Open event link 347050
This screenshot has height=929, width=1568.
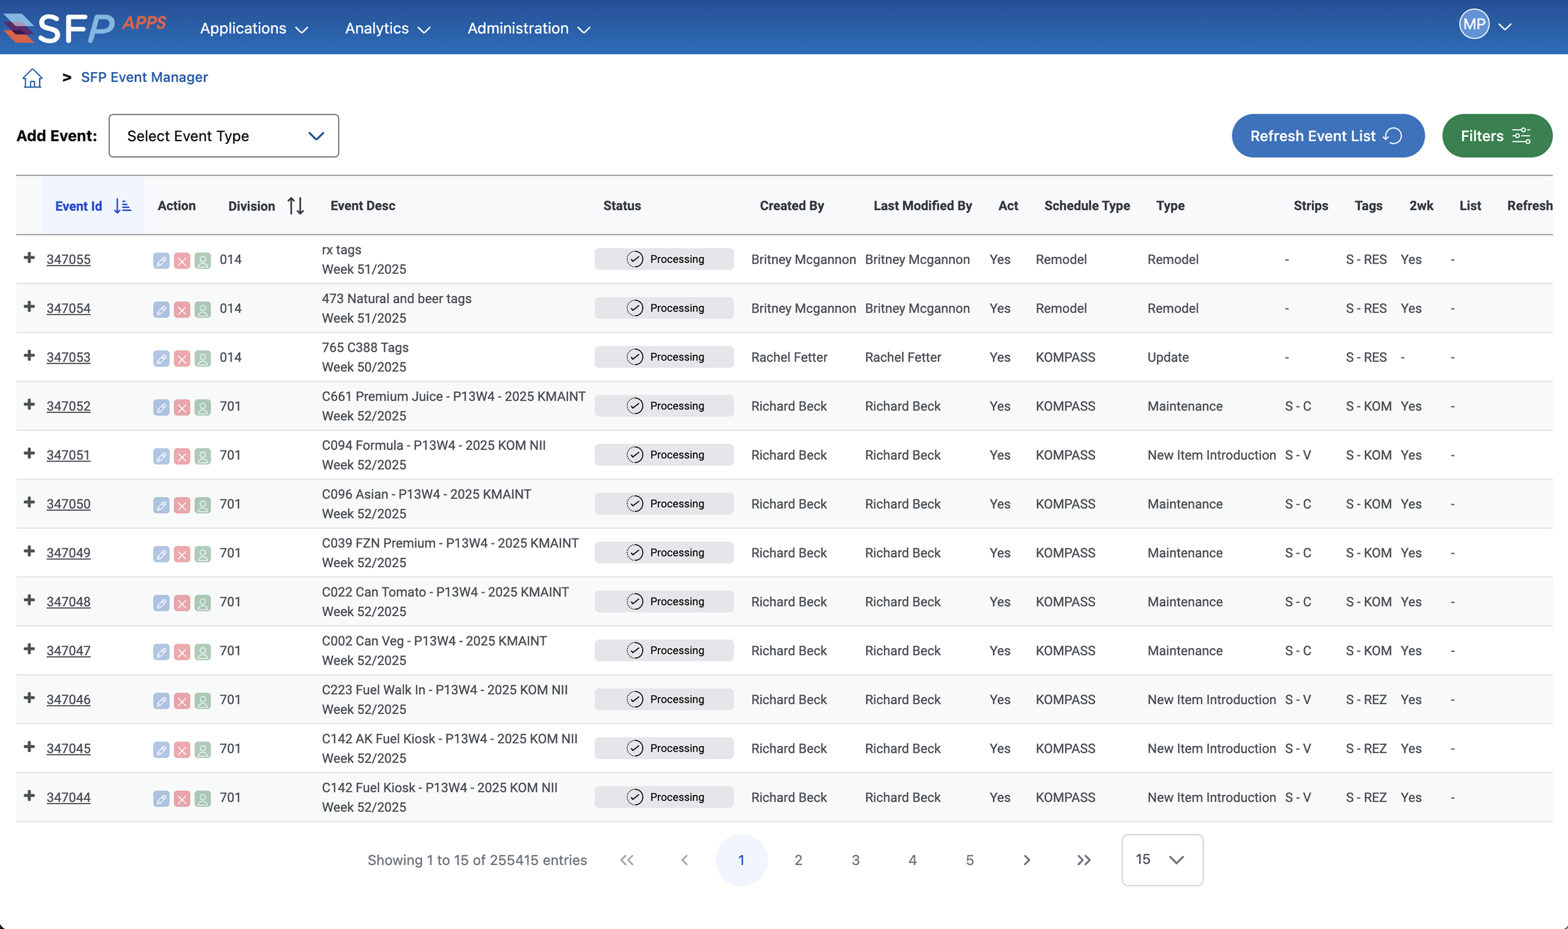click(x=68, y=504)
